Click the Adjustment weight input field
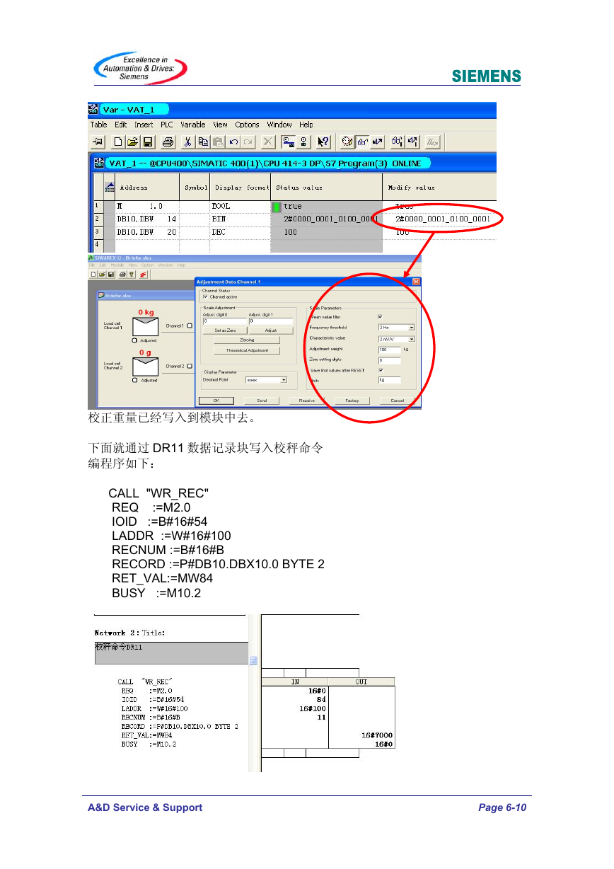This screenshot has height=869, width=614. (x=390, y=350)
